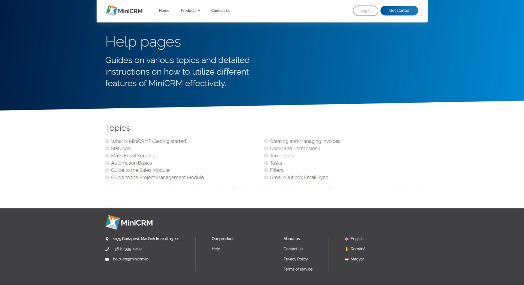Open the Templates help topic

(x=281, y=156)
